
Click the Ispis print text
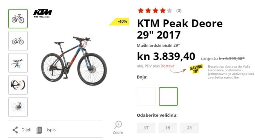tap(51, 130)
